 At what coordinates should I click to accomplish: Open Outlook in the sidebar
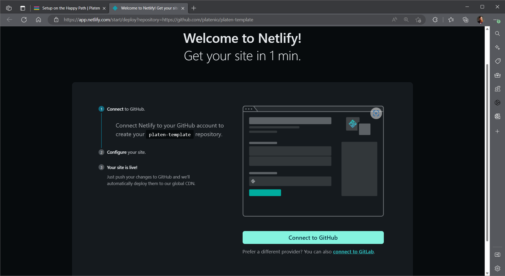[497, 116]
